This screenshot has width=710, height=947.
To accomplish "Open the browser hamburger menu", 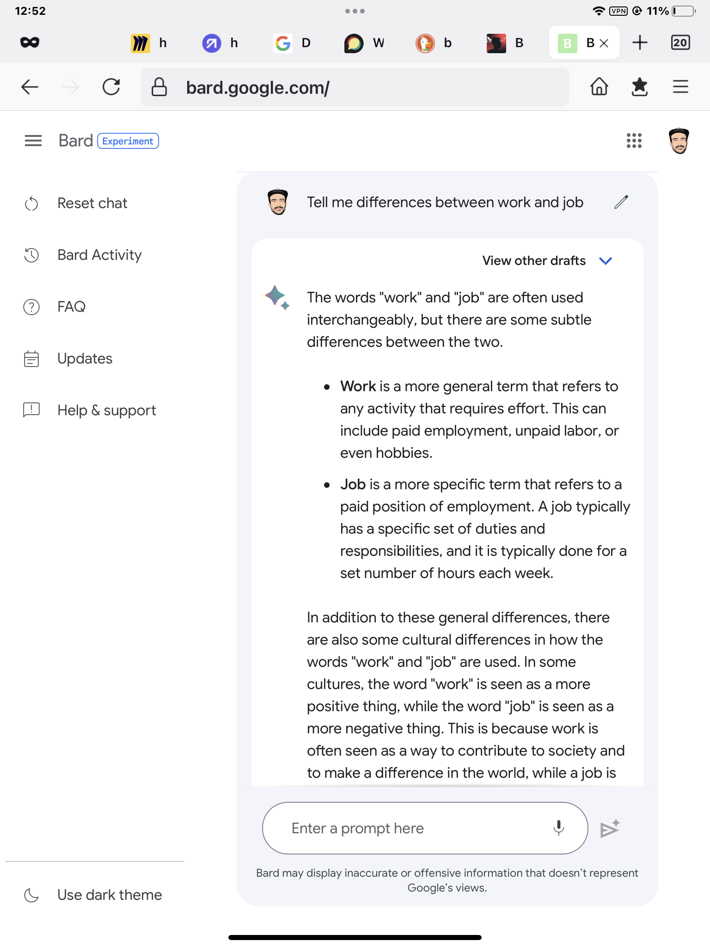I will 680,87.
